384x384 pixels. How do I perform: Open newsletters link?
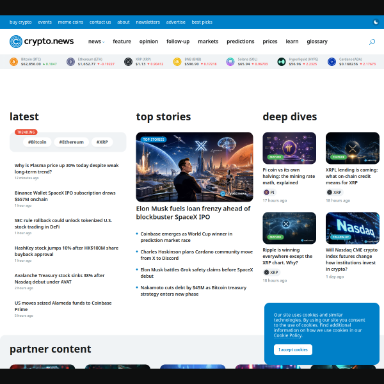click(148, 22)
